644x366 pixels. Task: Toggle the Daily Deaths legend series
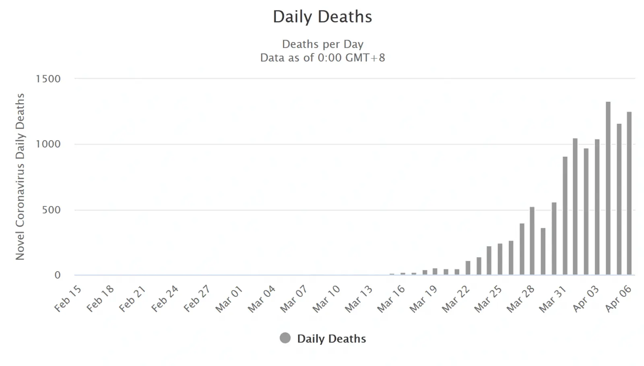(331, 339)
